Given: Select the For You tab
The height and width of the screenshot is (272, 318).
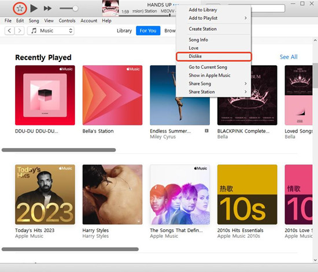Looking at the screenshot, I should [148, 31].
